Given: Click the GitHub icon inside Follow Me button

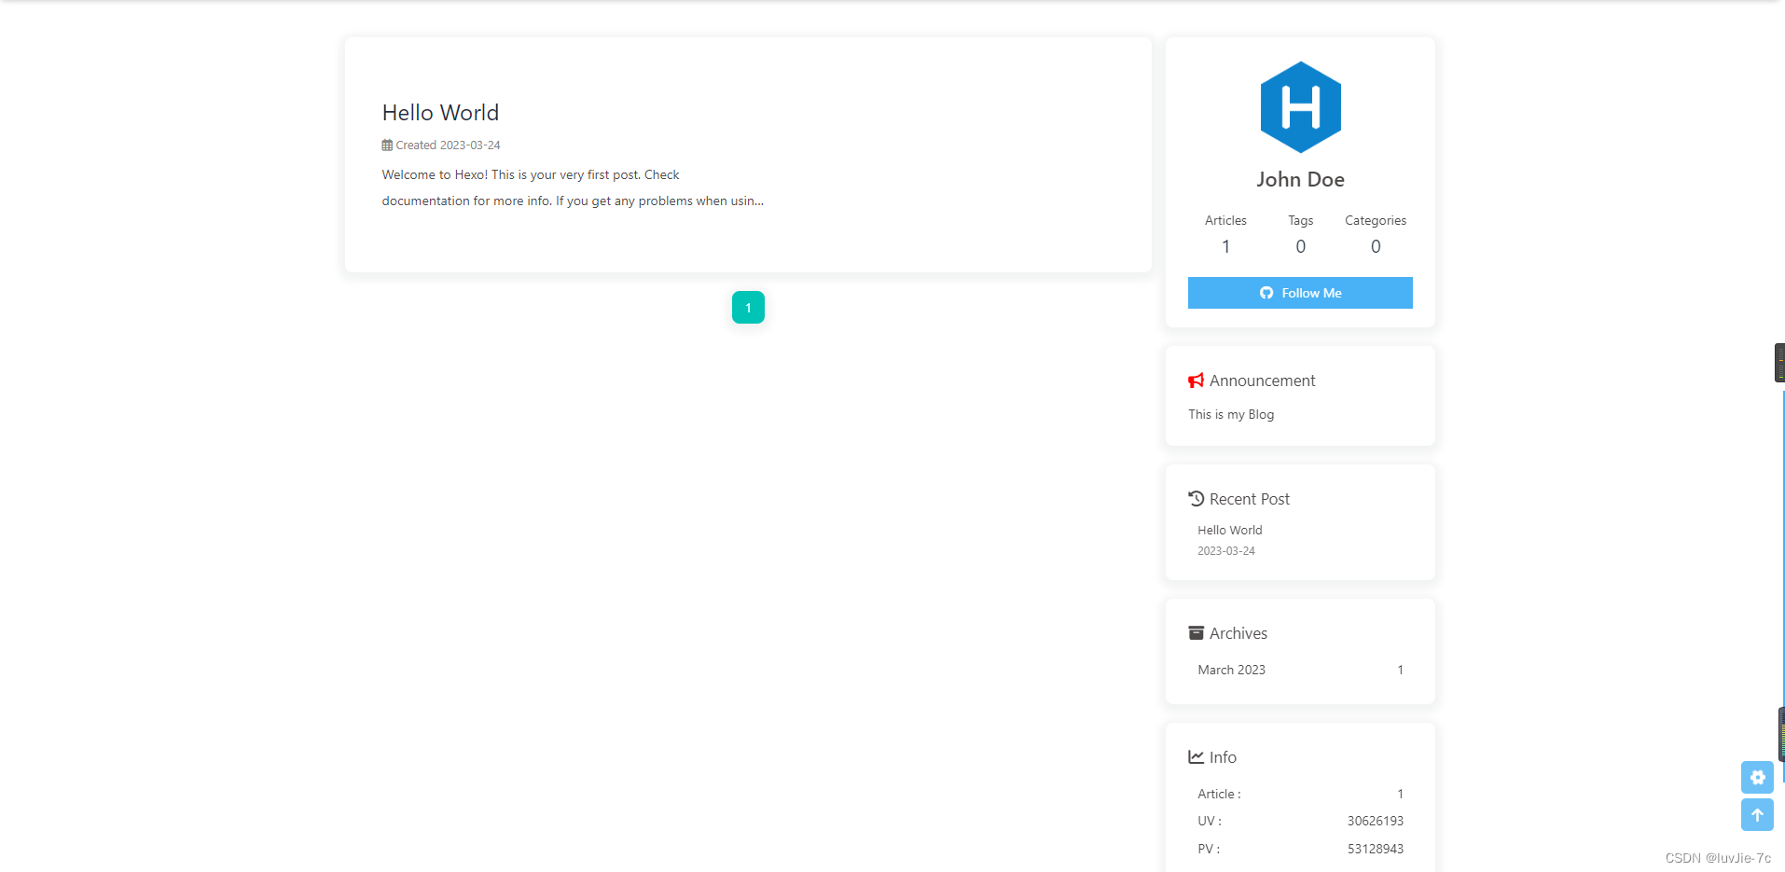Looking at the screenshot, I should (x=1266, y=292).
